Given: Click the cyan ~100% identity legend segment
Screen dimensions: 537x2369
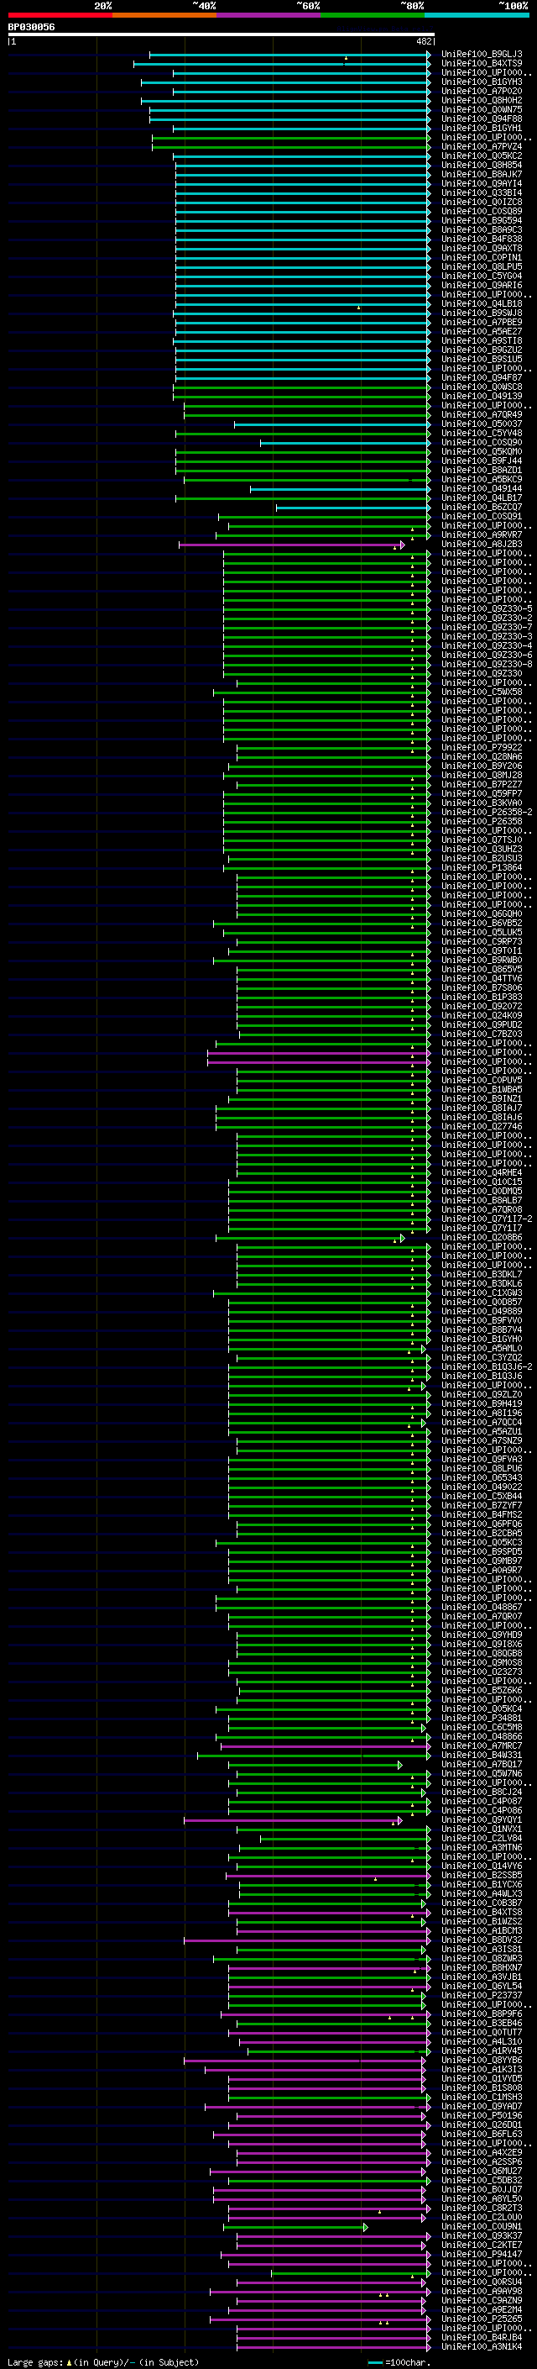Looking at the screenshot, I should (x=476, y=15).
